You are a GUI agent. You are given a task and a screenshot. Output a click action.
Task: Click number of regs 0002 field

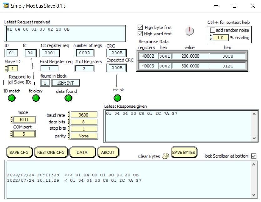[84, 53]
